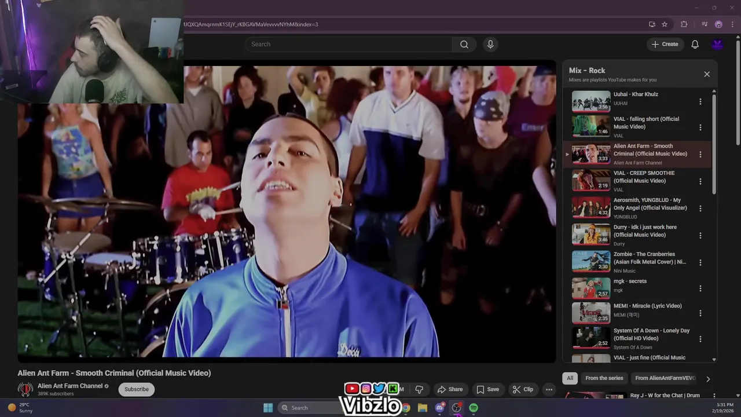Open YouTube notifications bell

coord(695,44)
